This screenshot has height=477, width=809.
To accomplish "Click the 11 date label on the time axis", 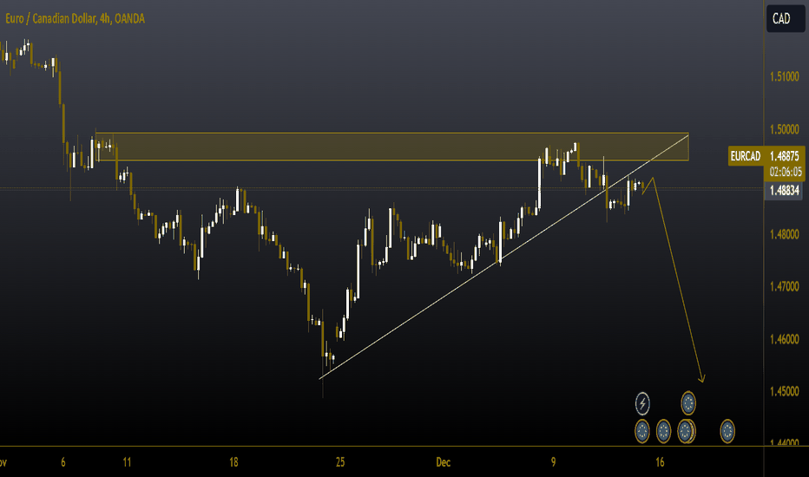I will click(x=127, y=462).
